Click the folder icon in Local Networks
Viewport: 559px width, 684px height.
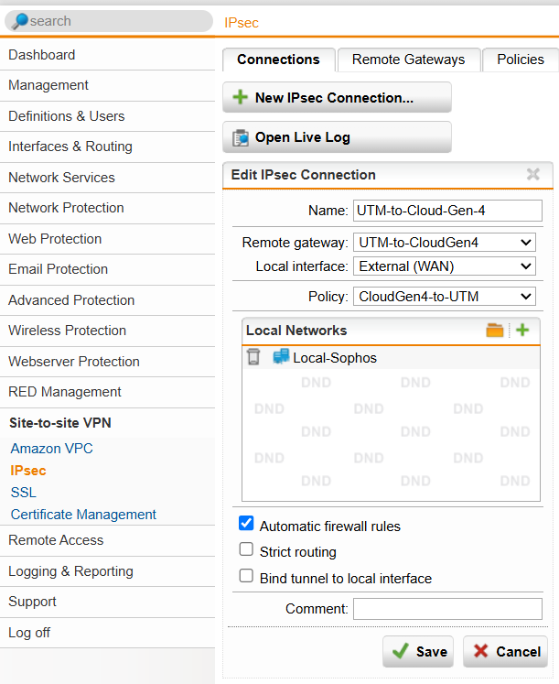click(x=495, y=330)
